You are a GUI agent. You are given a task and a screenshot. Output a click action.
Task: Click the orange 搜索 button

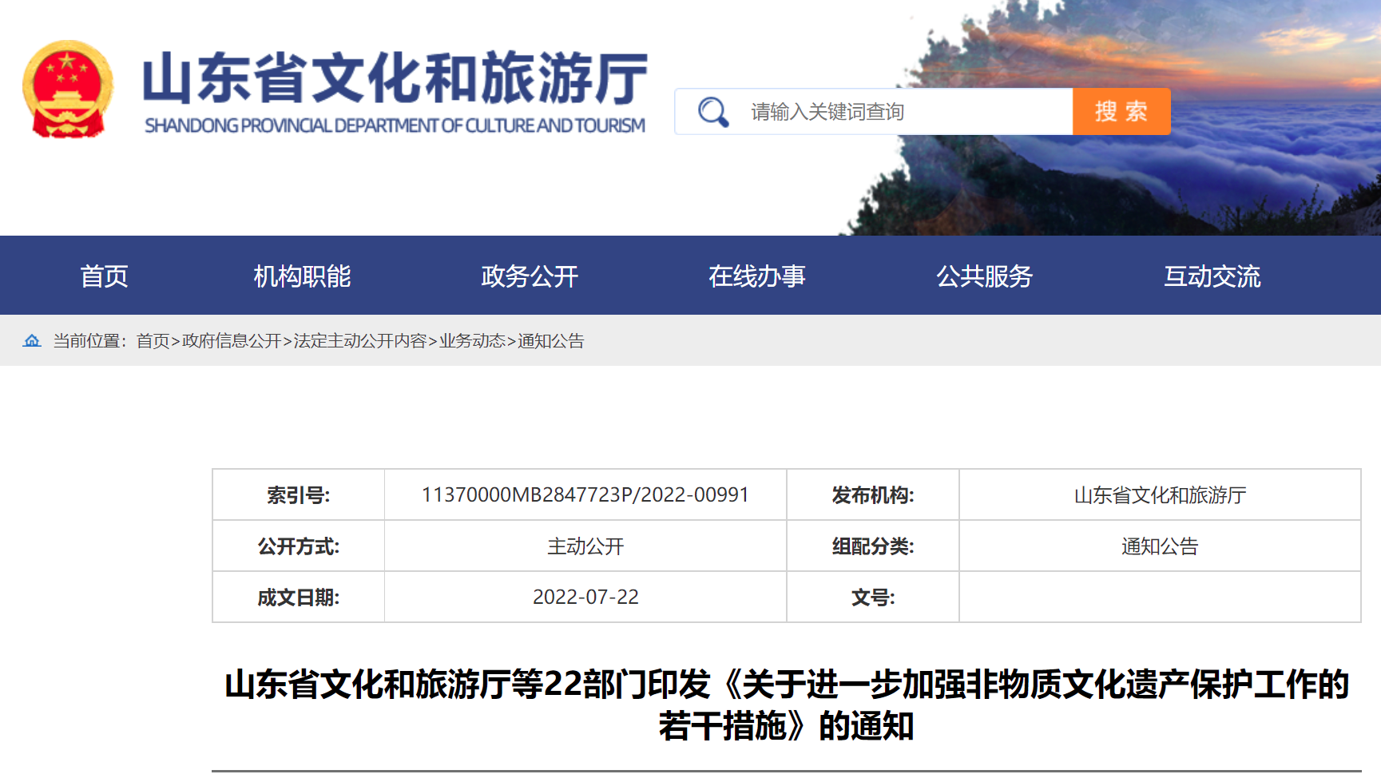point(1121,112)
